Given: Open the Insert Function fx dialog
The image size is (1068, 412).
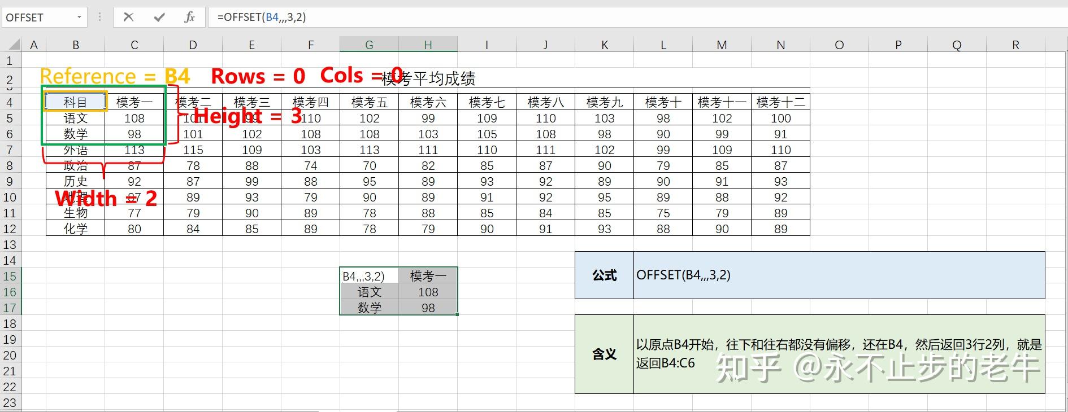Looking at the screenshot, I should (x=189, y=17).
